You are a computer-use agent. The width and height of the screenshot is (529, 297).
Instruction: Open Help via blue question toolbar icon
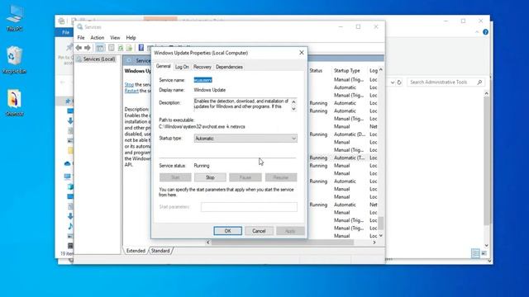click(x=141, y=48)
